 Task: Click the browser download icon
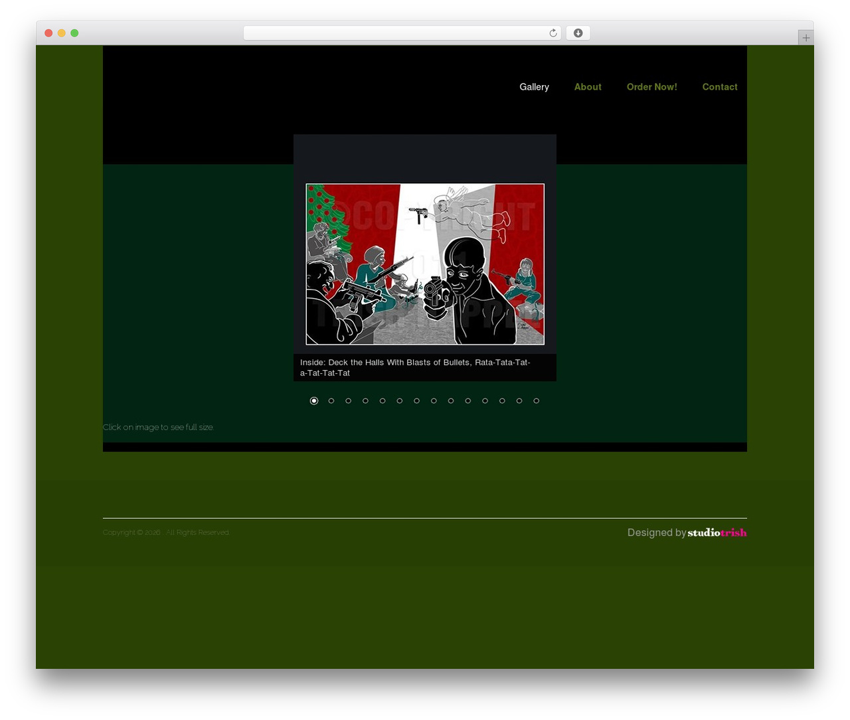click(578, 33)
